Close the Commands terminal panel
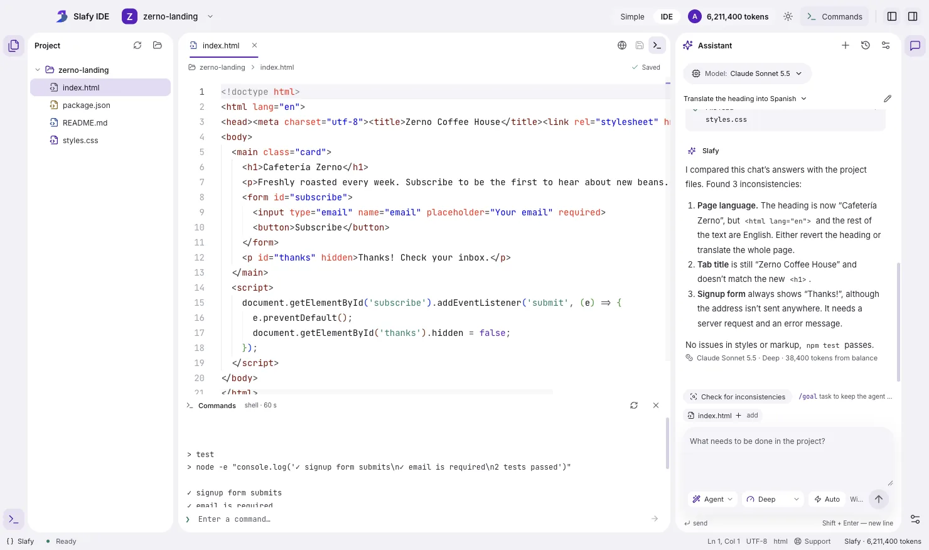This screenshot has height=550, width=929. (x=656, y=406)
